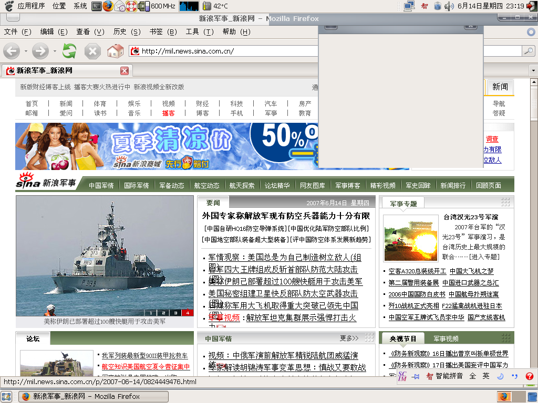Open the Back button history dropdown arrow

[26, 51]
